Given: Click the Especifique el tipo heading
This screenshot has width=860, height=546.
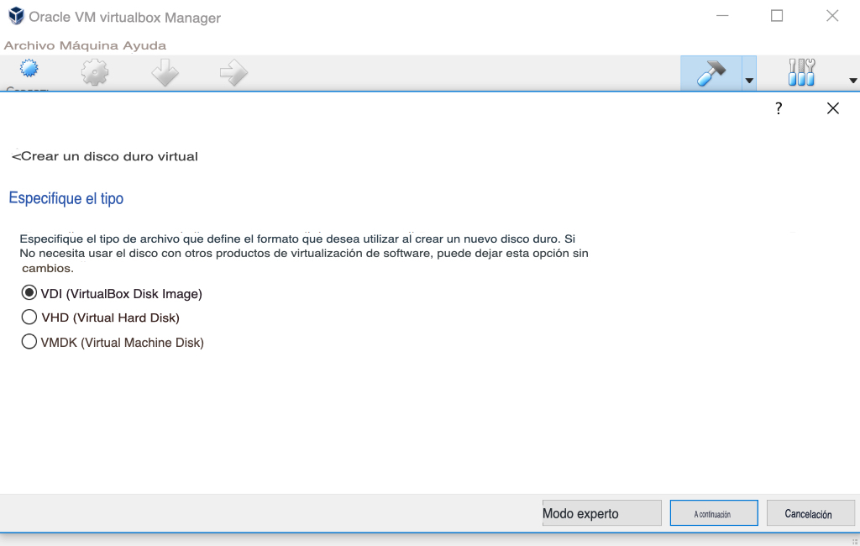Looking at the screenshot, I should [x=66, y=198].
